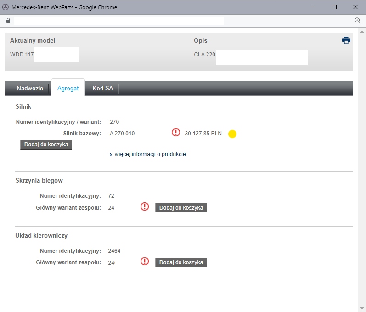Minimize the WebParts window
The image size is (366, 312).
click(313, 7)
